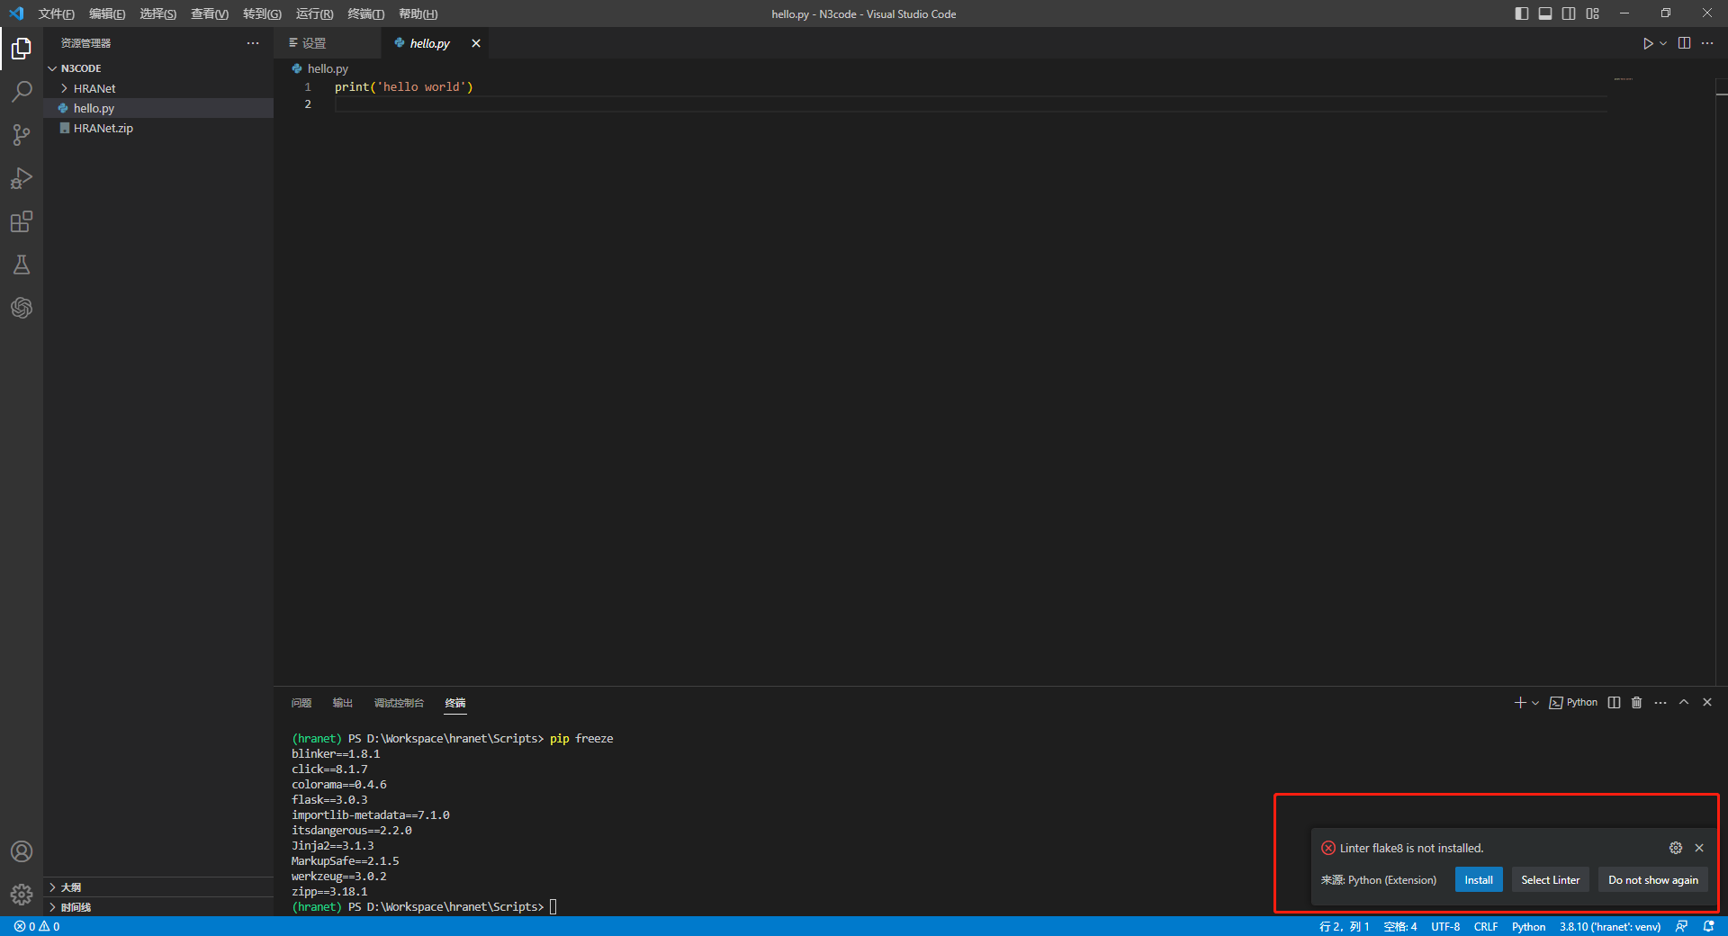This screenshot has height=936, width=1728.
Task: Collapse the N3CODE workspace folder
Action: point(158,68)
